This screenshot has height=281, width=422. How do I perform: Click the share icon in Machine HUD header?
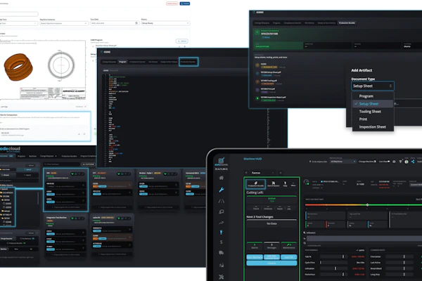click(413, 162)
